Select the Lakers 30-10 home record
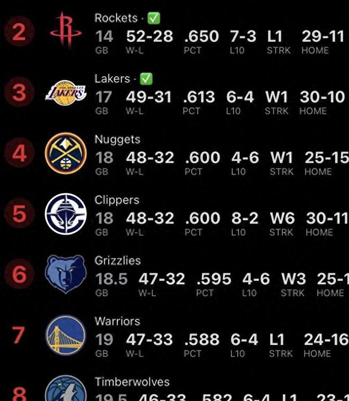The height and width of the screenshot is (401, 349). (323, 97)
